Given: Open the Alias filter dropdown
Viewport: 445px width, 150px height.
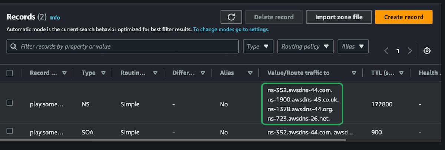Looking at the screenshot, I should [x=353, y=47].
